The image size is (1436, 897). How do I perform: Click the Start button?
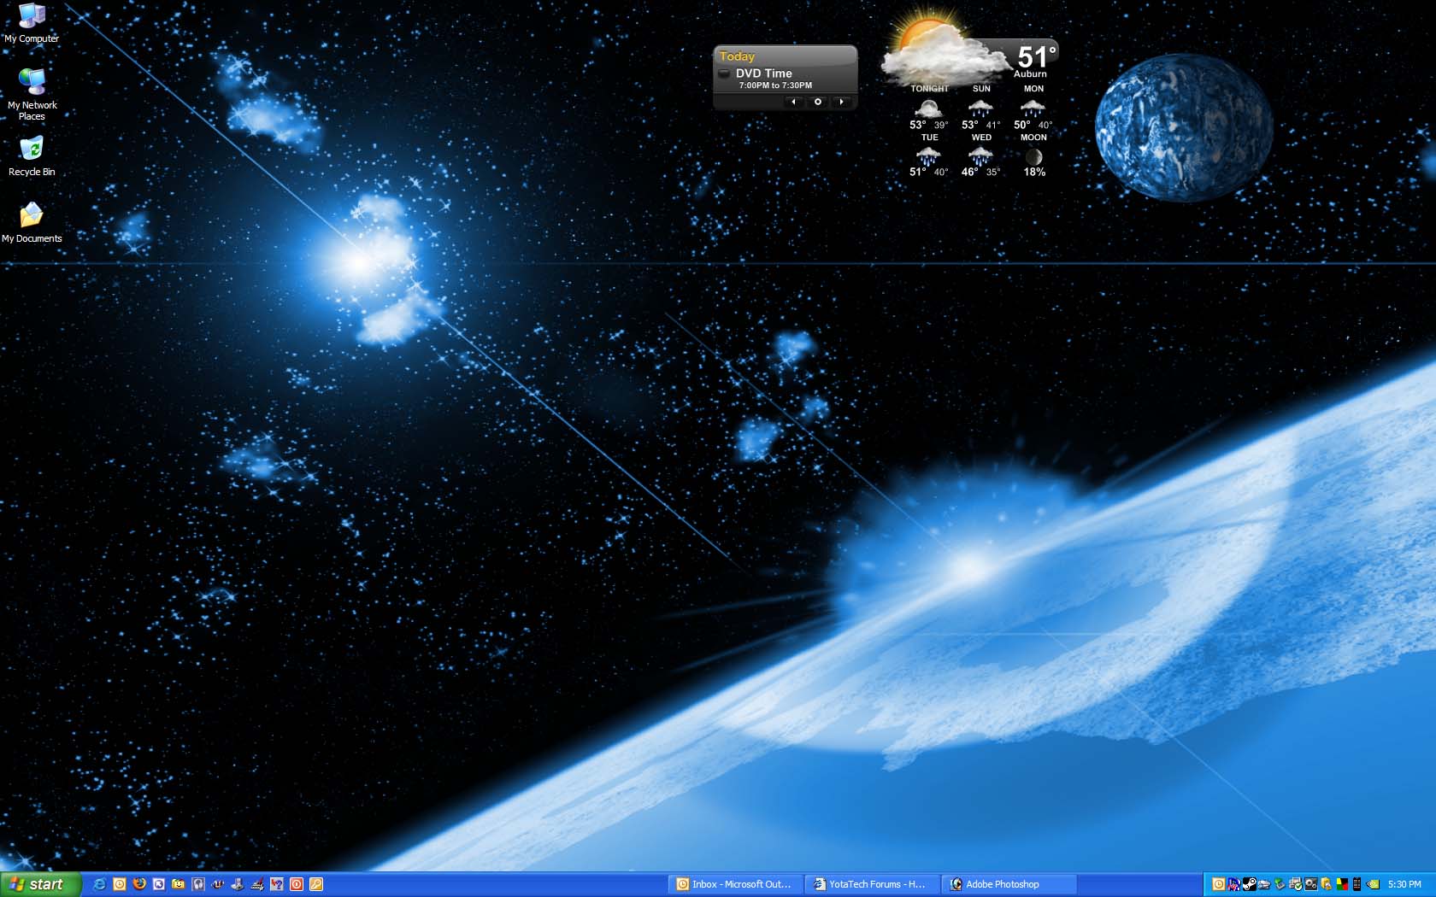tap(40, 884)
